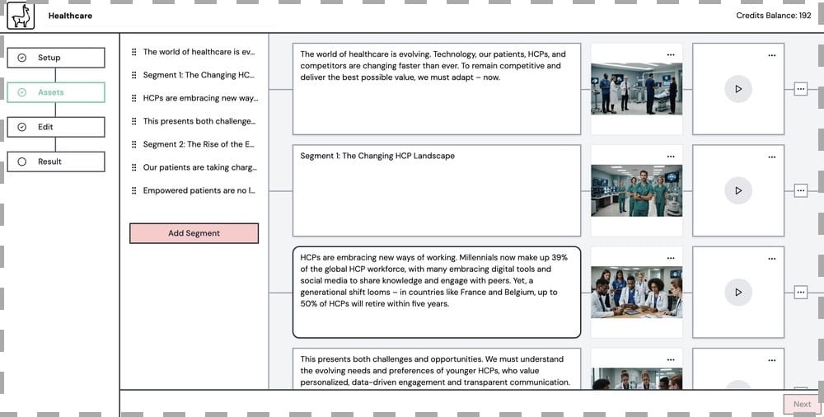The image size is (824, 417).
Task: Grab drag handle of 'The world of healthcare is ev...'
Action: [134, 52]
